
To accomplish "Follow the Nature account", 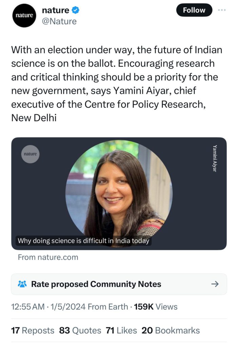I will (194, 10).
